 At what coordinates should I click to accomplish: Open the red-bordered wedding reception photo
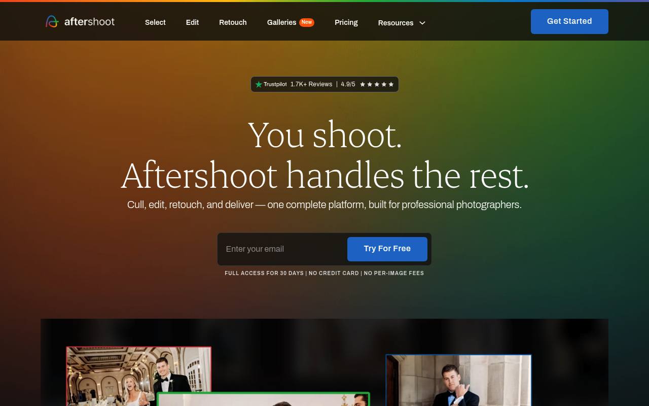pyautogui.click(x=138, y=376)
